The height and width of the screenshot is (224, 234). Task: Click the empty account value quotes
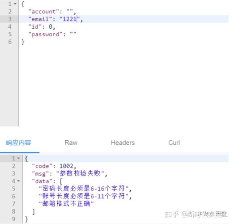(x=70, y=10)
